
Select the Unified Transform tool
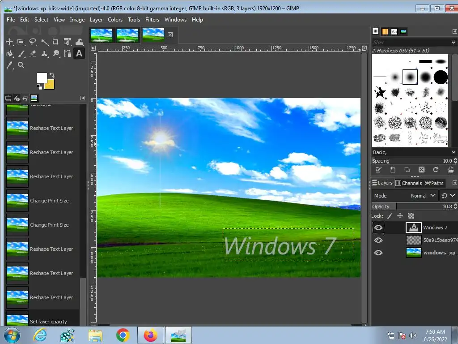coord(68,42)
